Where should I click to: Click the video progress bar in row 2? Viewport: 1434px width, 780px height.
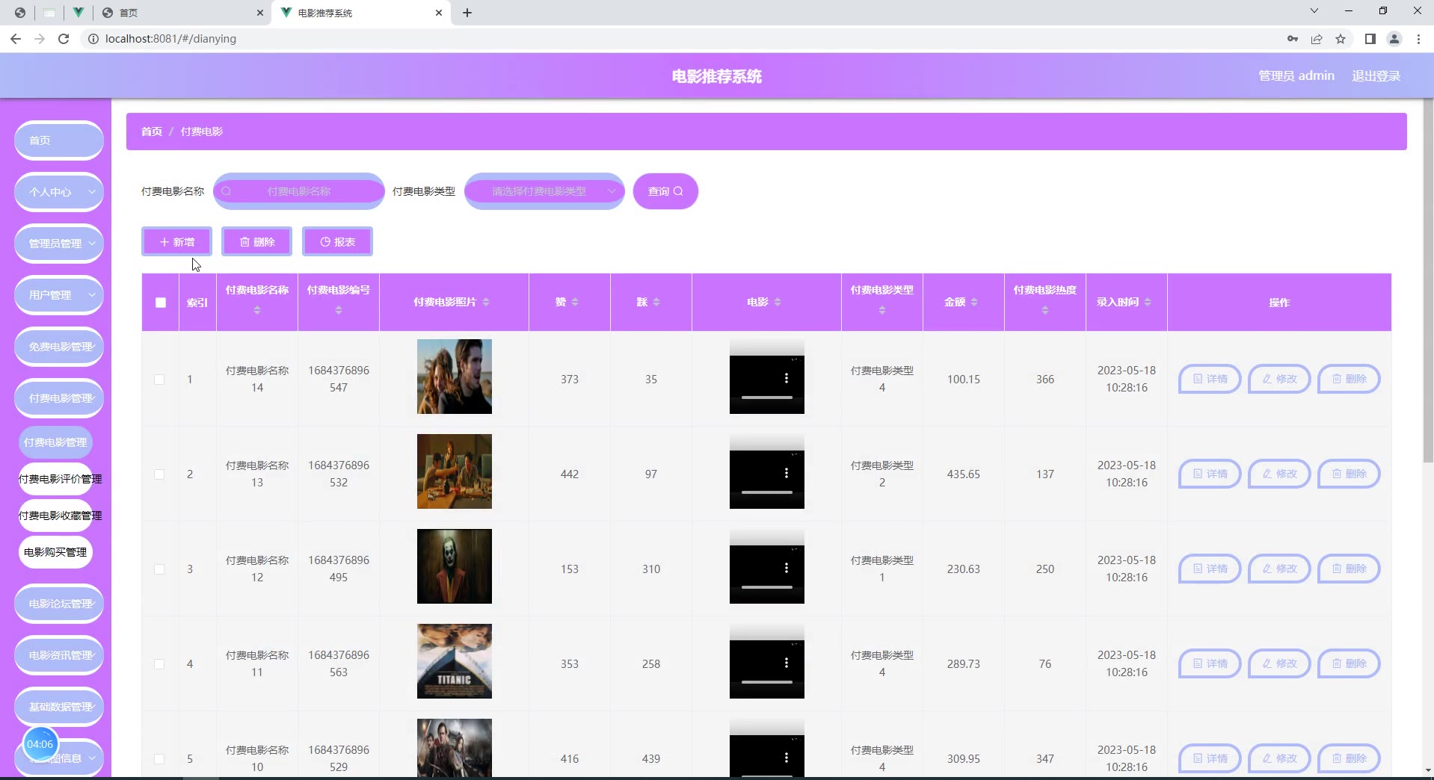(766, 492)
